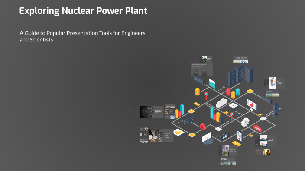Image resolution: width=305 pixels, height=171 pixels.
Task: Open the slide showing an interior room photo
Action: (x=161, y=136)
